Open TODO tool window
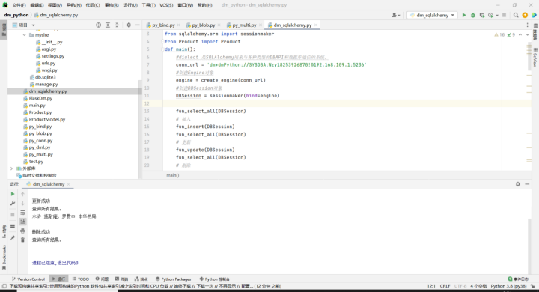Viewport: 539px width, 292px height. [81, 279]
